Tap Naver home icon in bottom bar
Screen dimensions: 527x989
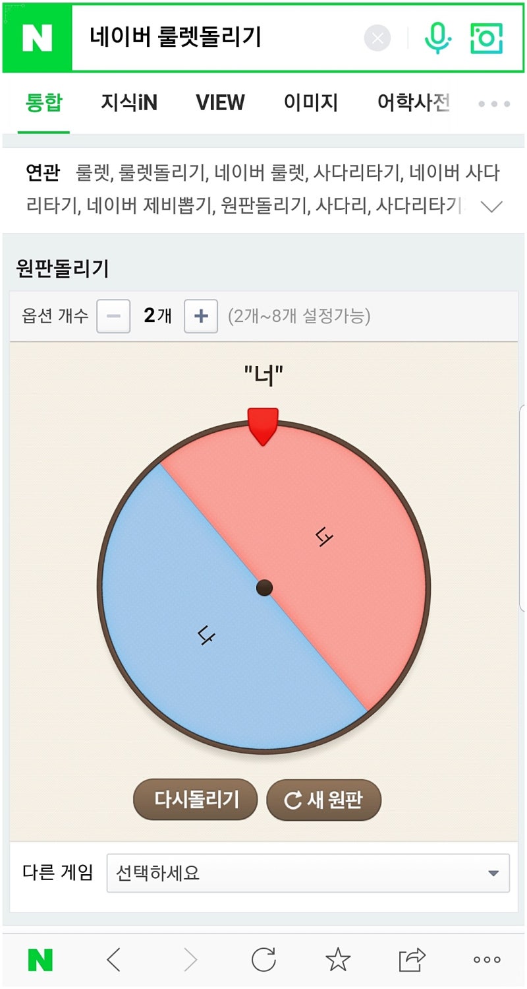click(40, 960)
